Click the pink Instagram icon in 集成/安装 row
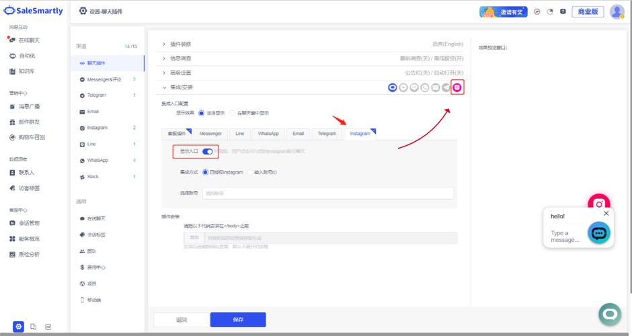 [x=457, y=87]
